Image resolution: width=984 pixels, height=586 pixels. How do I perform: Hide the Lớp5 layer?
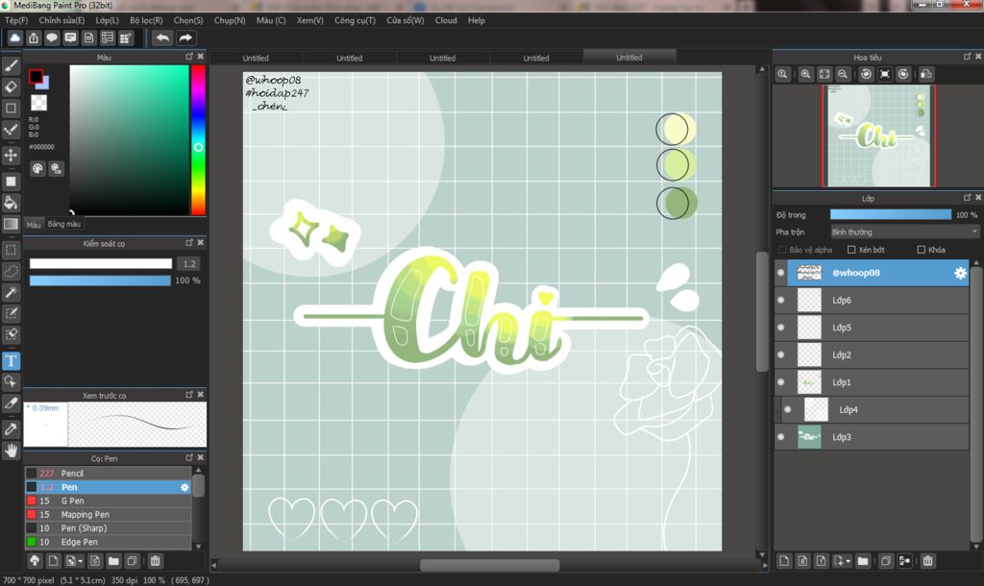(780, 328)
